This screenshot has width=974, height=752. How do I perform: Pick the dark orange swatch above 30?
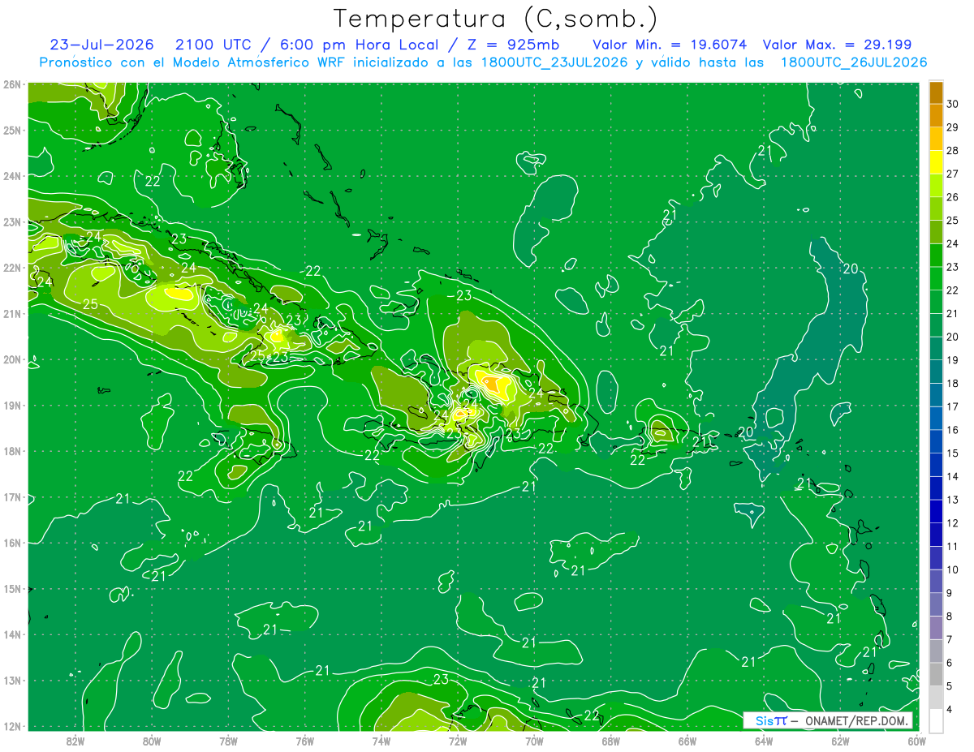[x=936, y=92]
